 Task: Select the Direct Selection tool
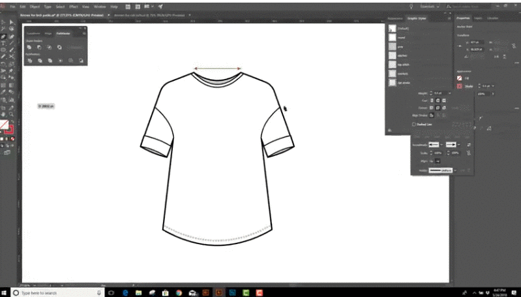point(12,22)
